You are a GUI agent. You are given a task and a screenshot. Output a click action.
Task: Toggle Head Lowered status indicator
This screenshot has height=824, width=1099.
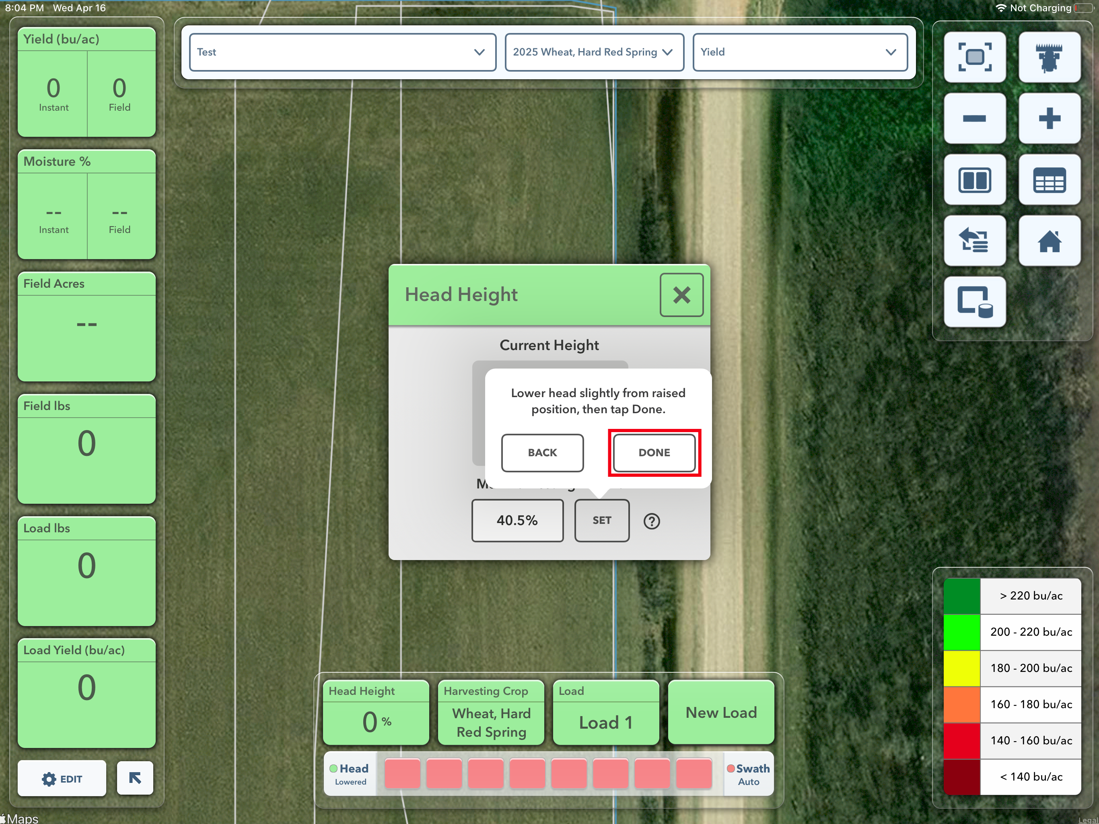pos(350,774)
